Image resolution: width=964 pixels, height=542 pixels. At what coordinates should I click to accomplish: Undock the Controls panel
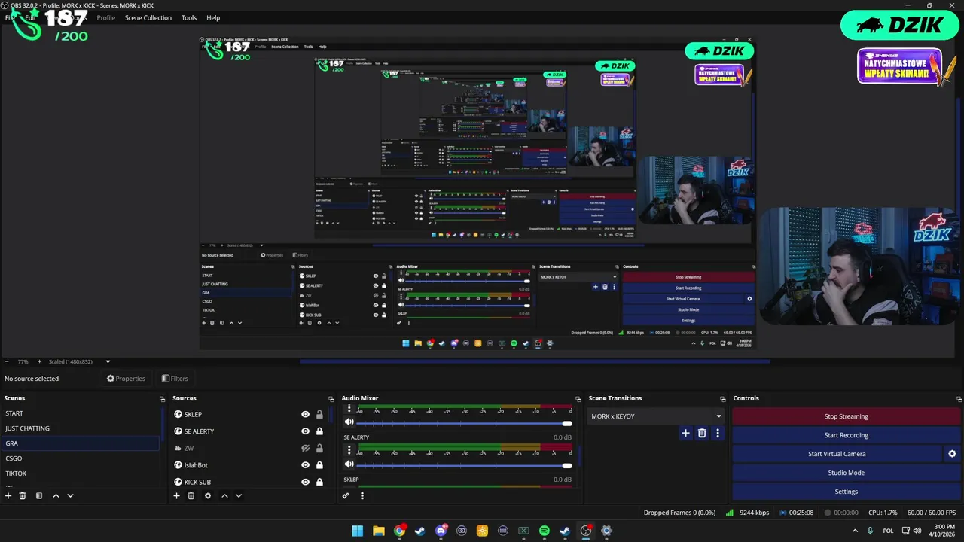[959, 398]
